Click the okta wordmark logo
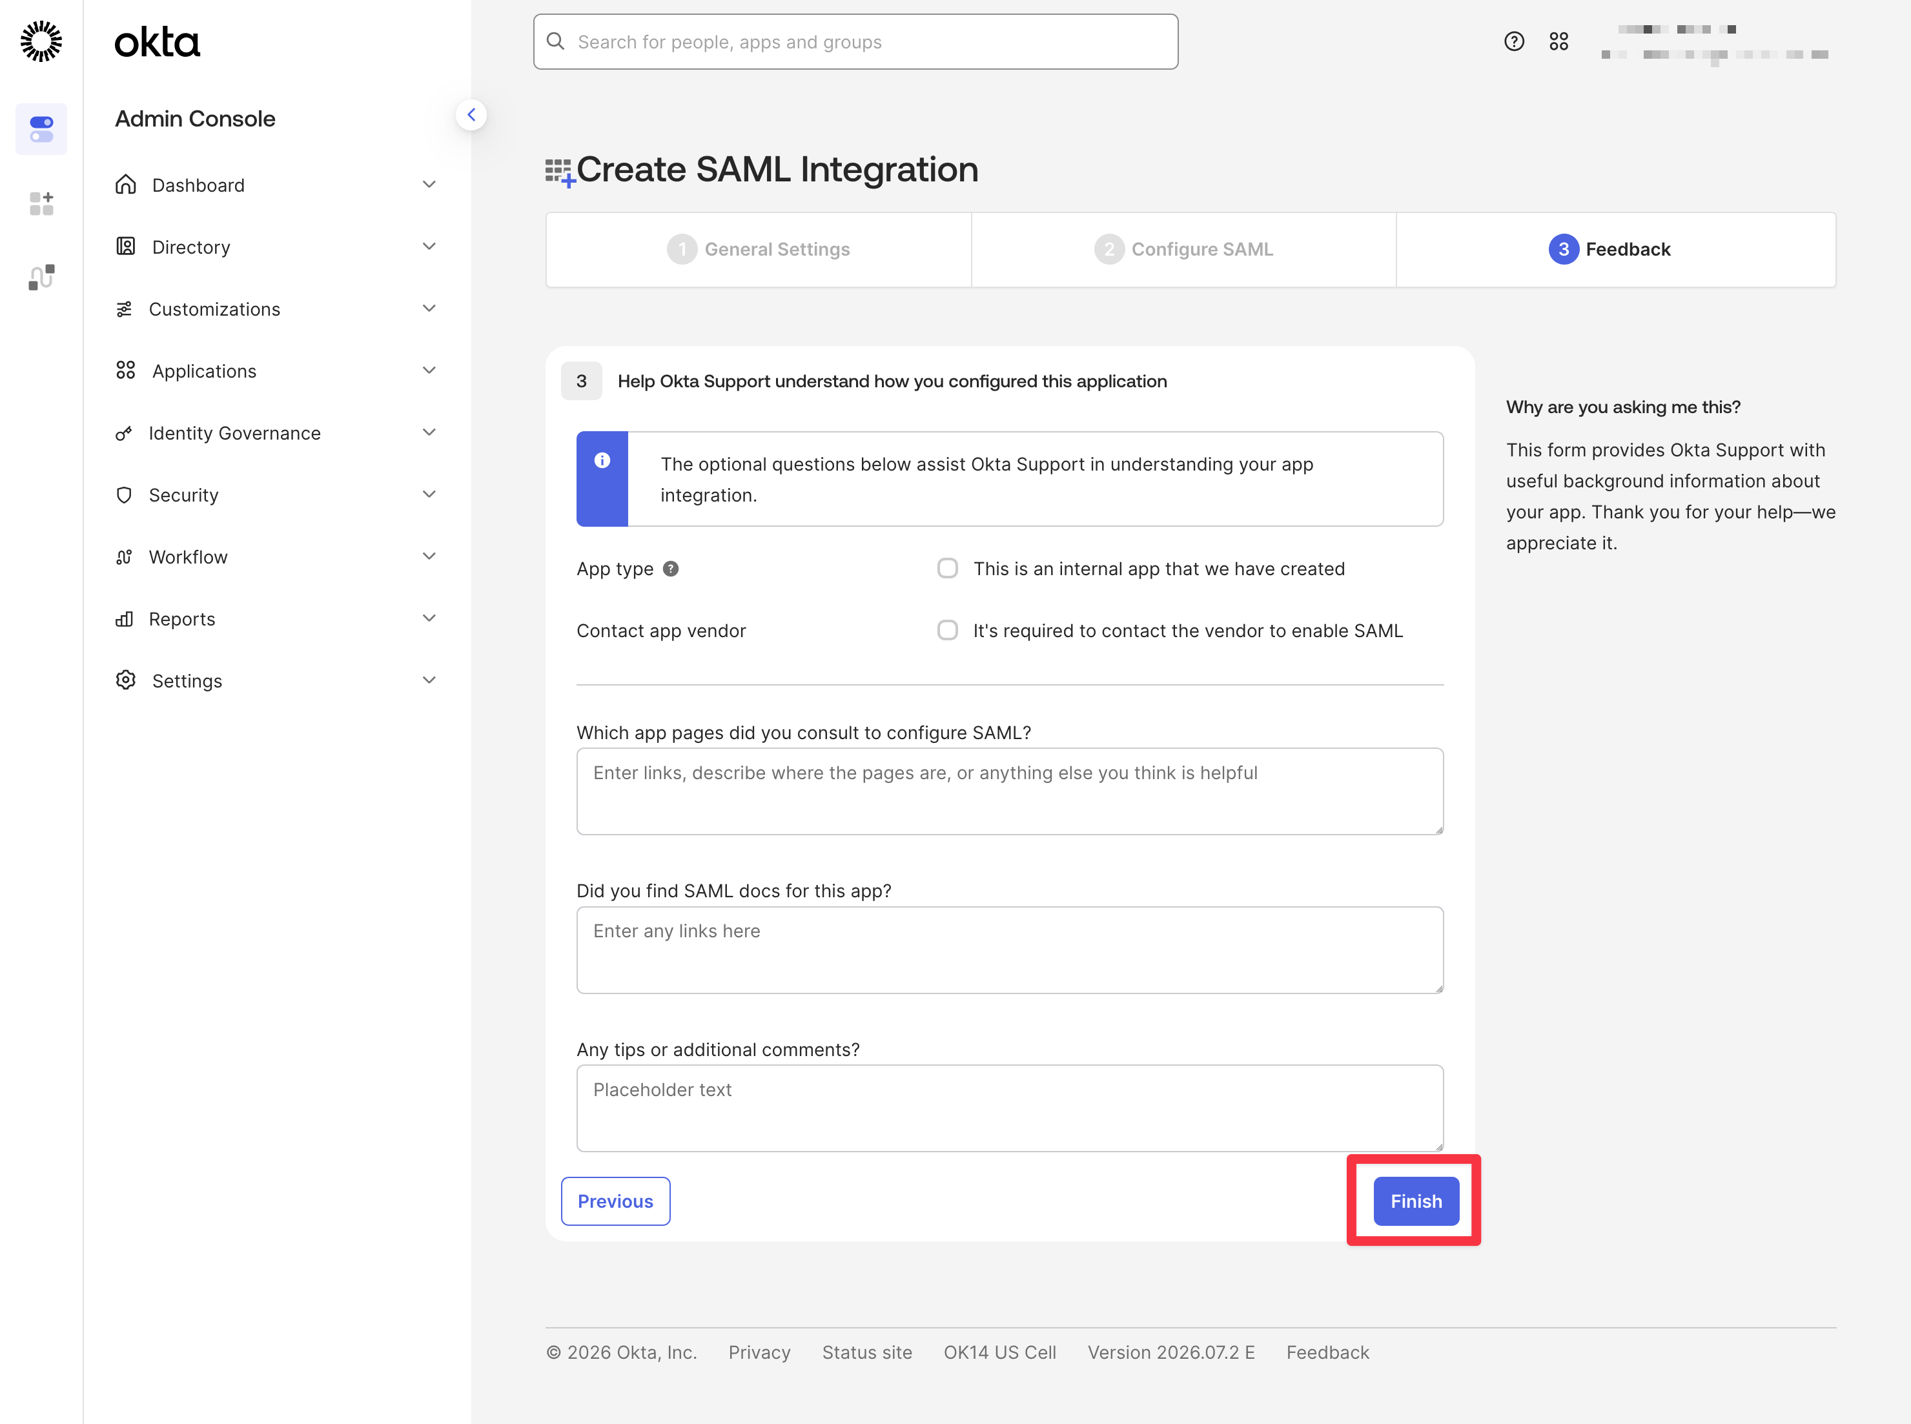Image resolution: width=1911 pixels, height=1424 pixels. (158, 42)
